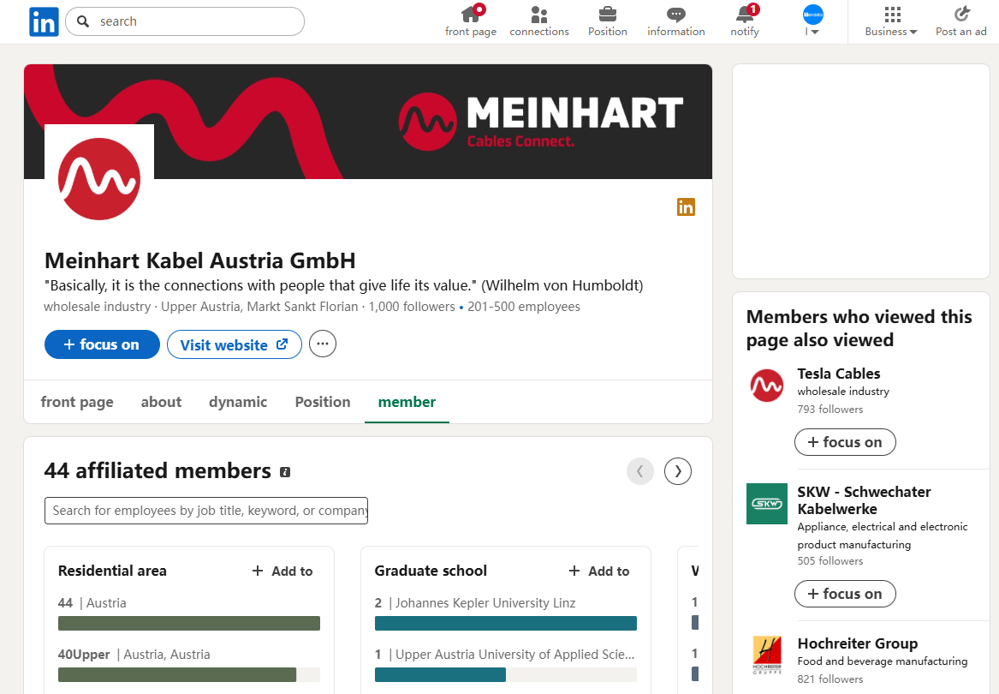Open Position briefcase icon in navbar
Image resolution: width=999 pixels, height=694 pixels.
pyautogui.click(x=607, y=21)
